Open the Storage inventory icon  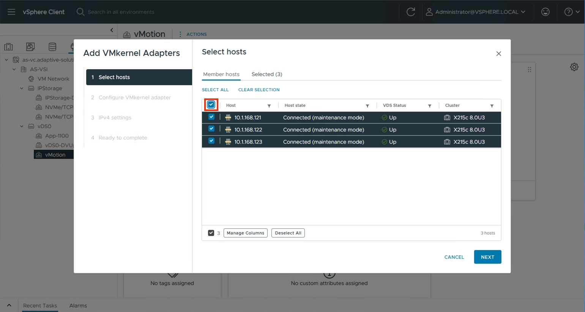[x=52, y=46]
